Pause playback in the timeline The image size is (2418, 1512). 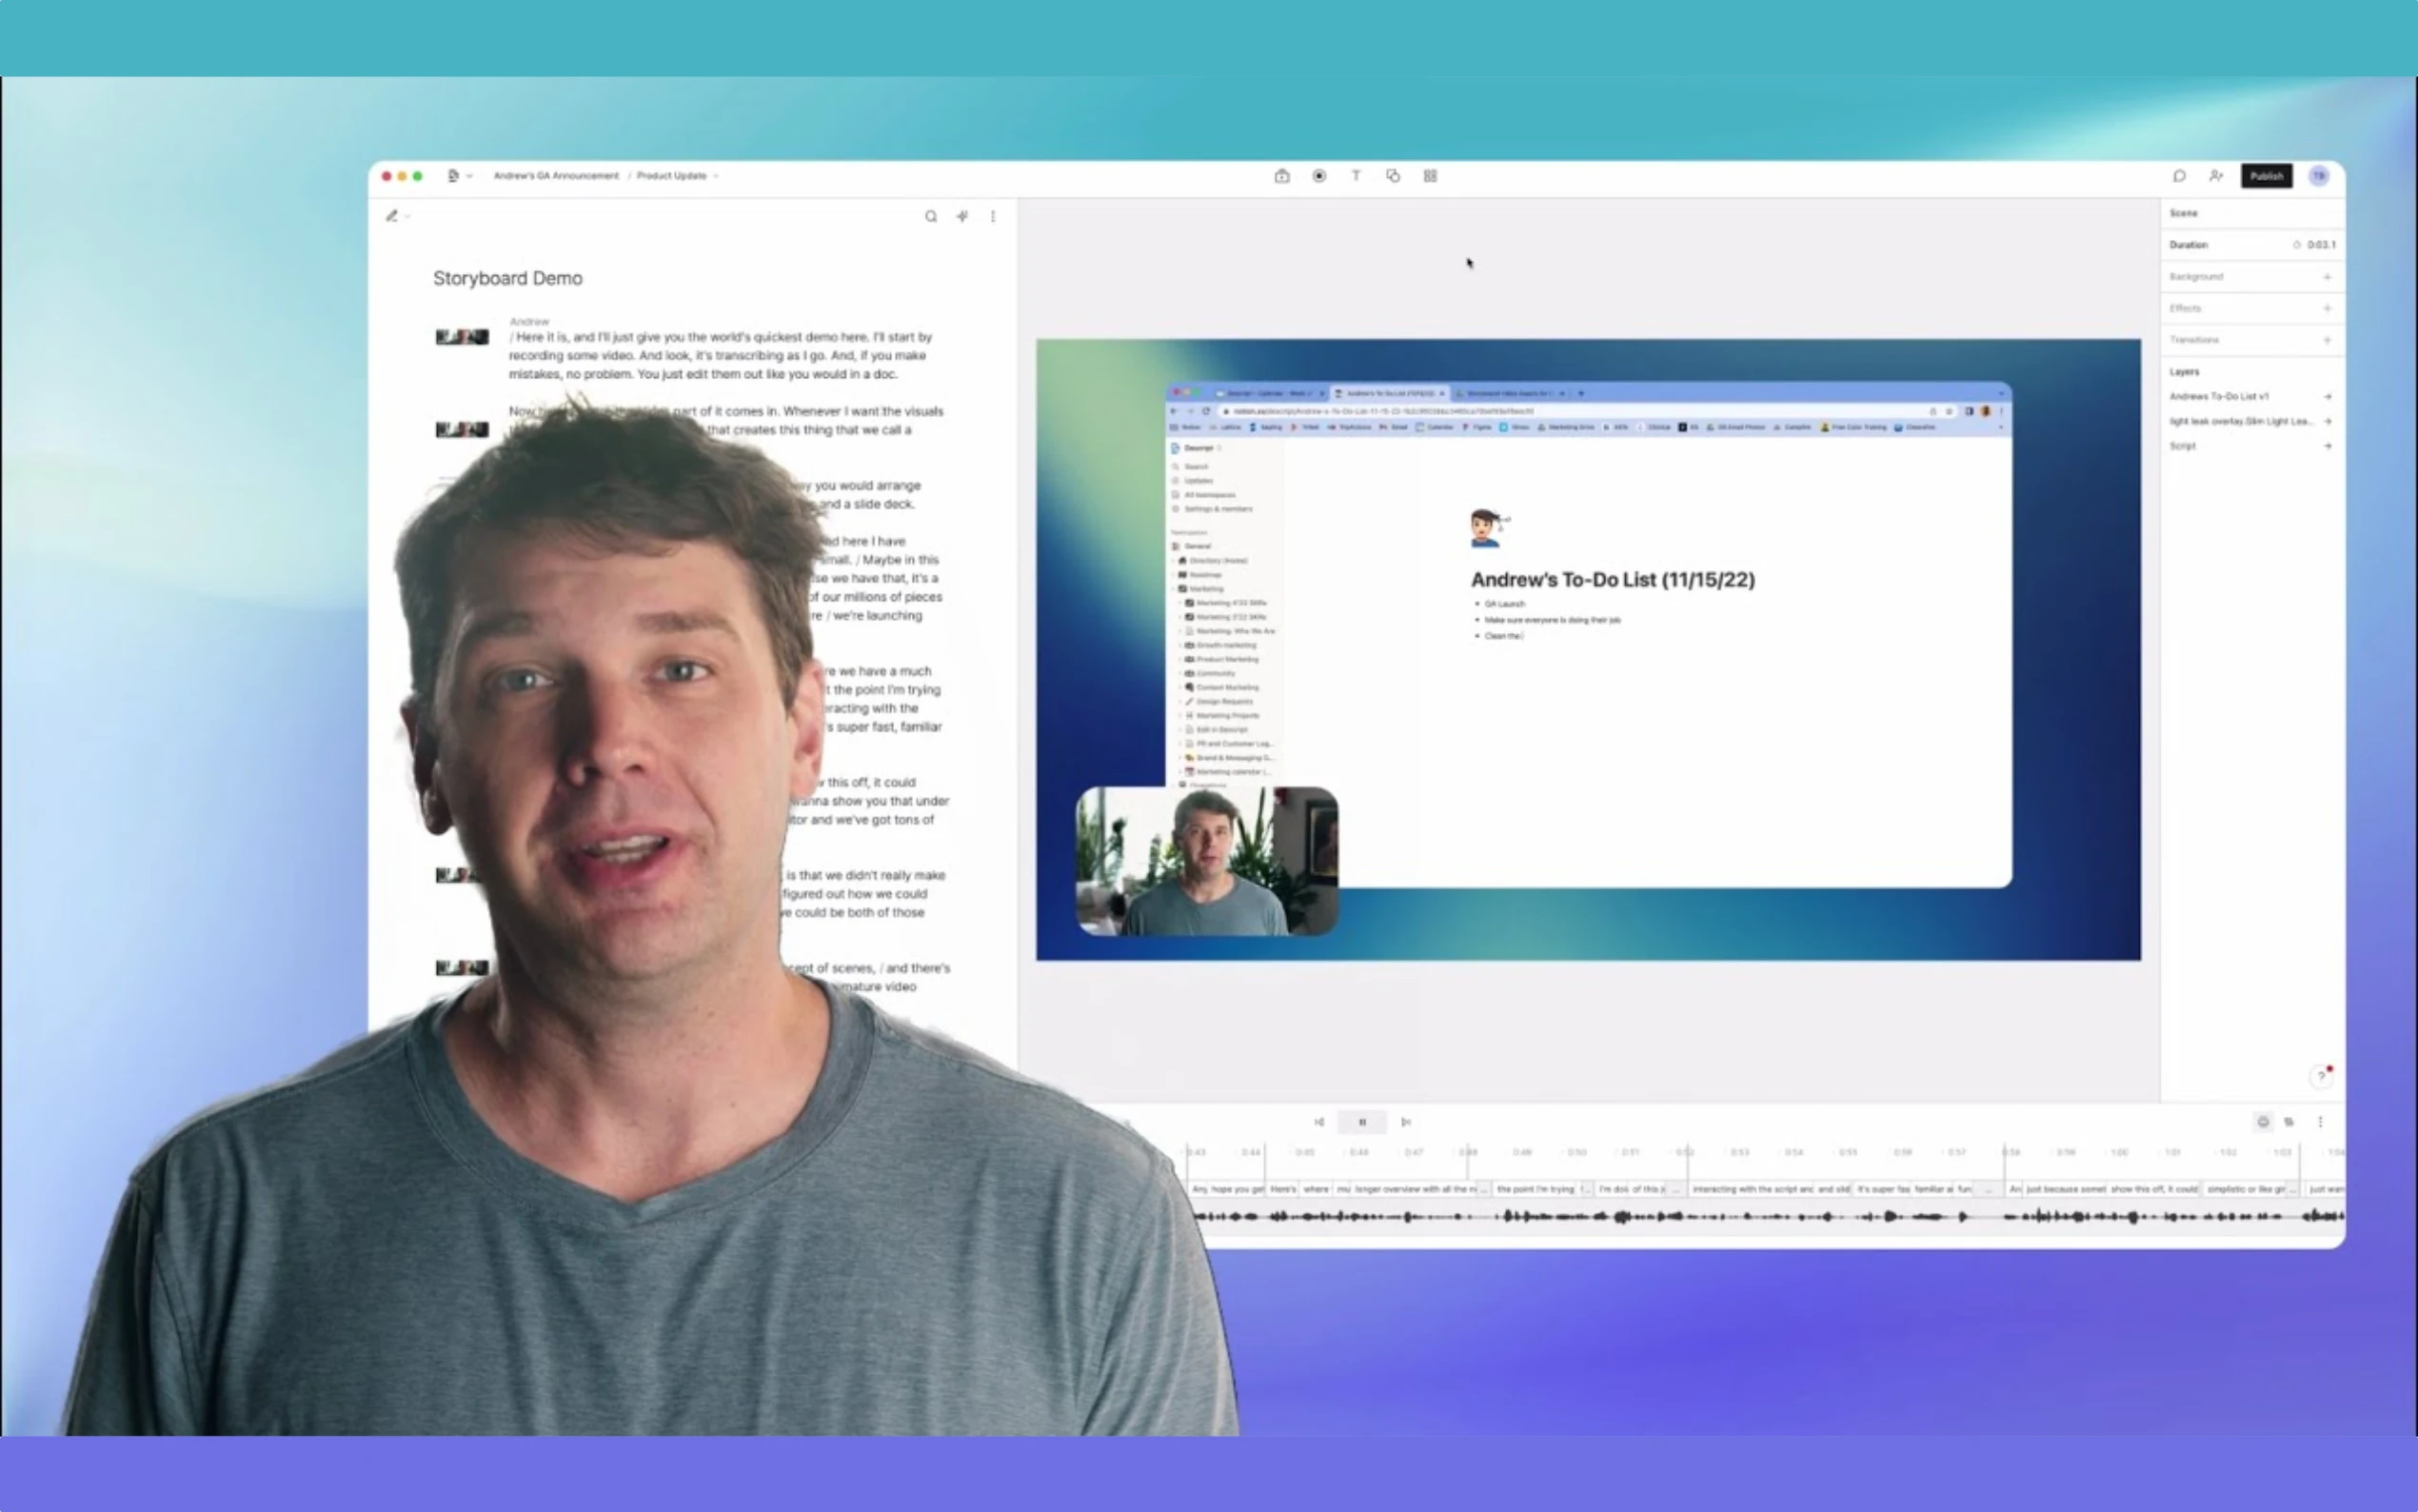point(1361,1122)
